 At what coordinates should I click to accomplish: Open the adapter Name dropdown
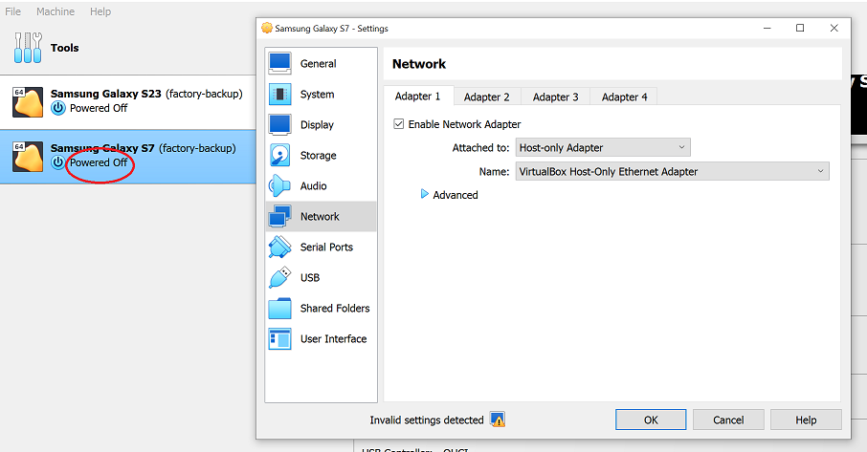[x=673, y=171]
